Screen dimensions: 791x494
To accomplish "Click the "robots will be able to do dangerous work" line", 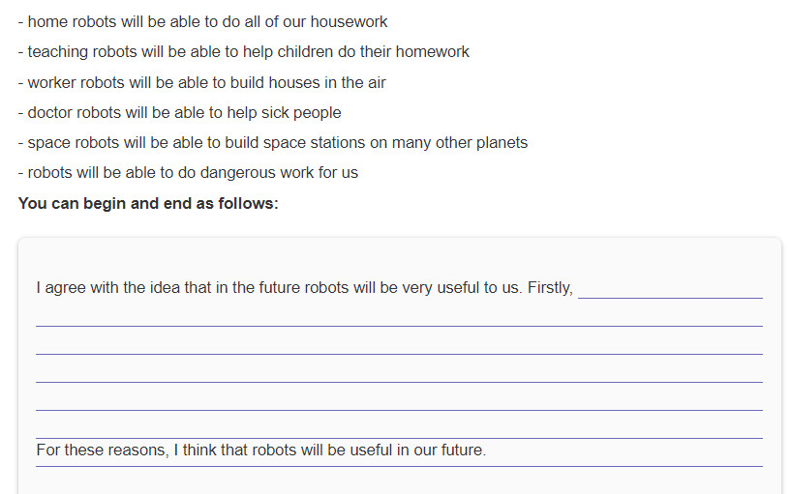I will pos(188,173).
